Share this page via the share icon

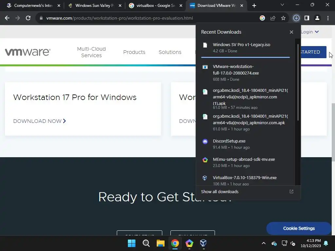(x=273, y=18)
